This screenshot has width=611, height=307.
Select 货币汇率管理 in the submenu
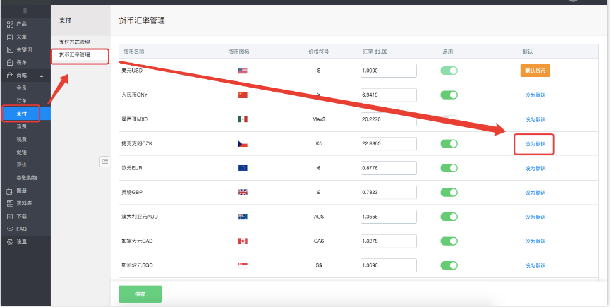74,55
